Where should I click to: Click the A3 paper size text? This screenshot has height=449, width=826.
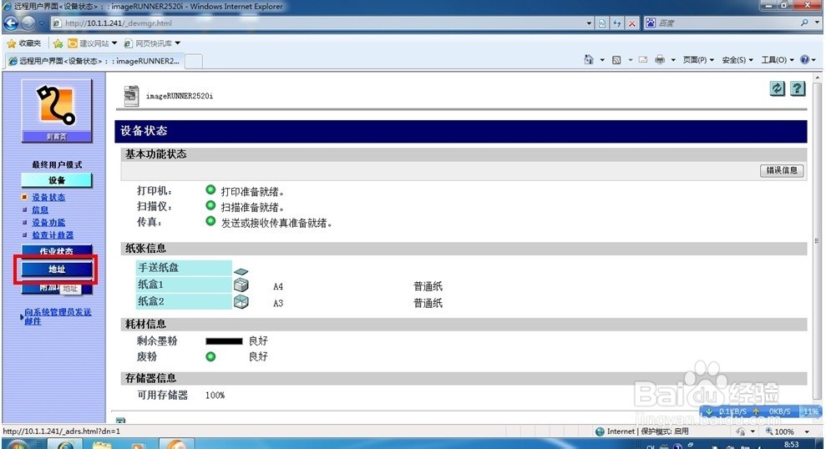[278, 303]
